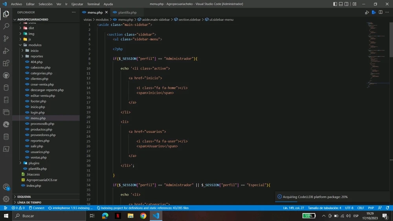Viewport: 393px width, 221px height.
Task: Switch to the plantilla.php tab
Action: coord(127,12)
